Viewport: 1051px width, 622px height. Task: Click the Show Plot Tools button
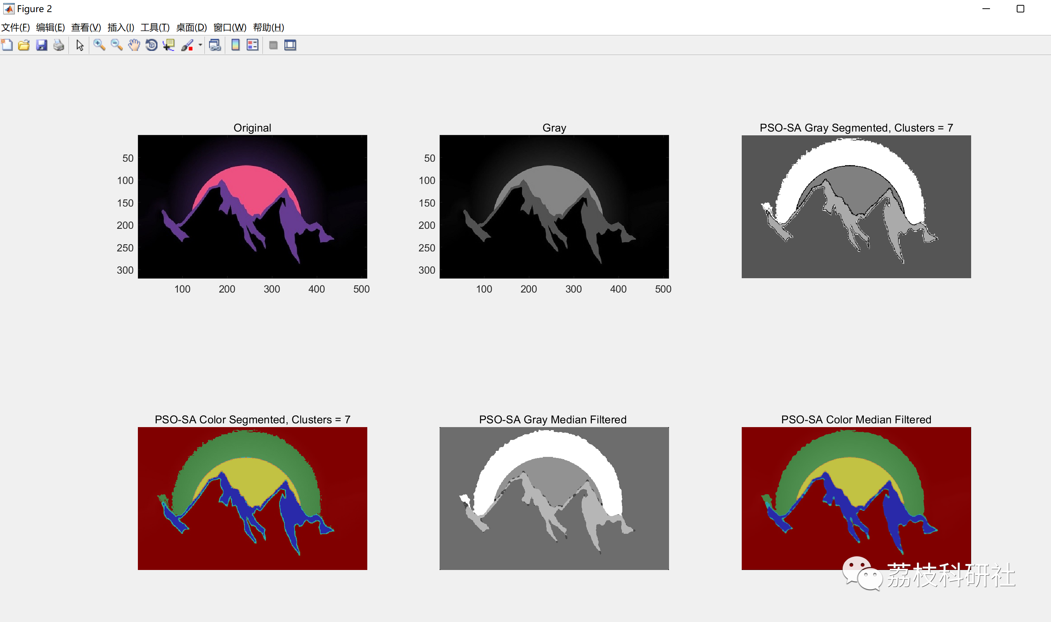point(290,45)
